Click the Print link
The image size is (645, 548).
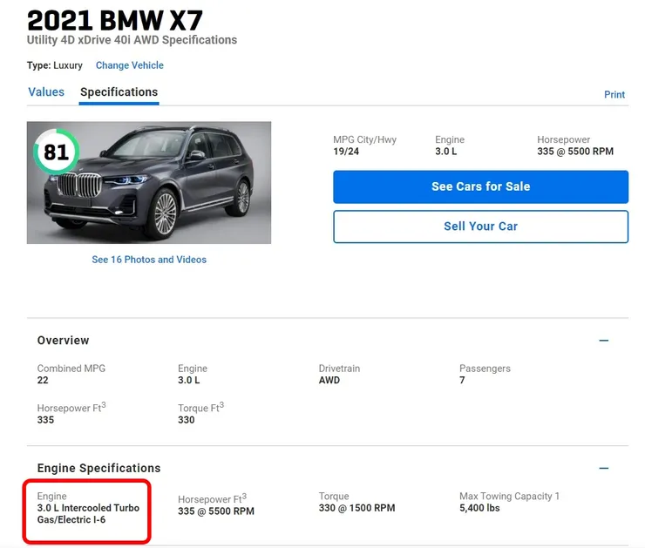pos(614,94)
